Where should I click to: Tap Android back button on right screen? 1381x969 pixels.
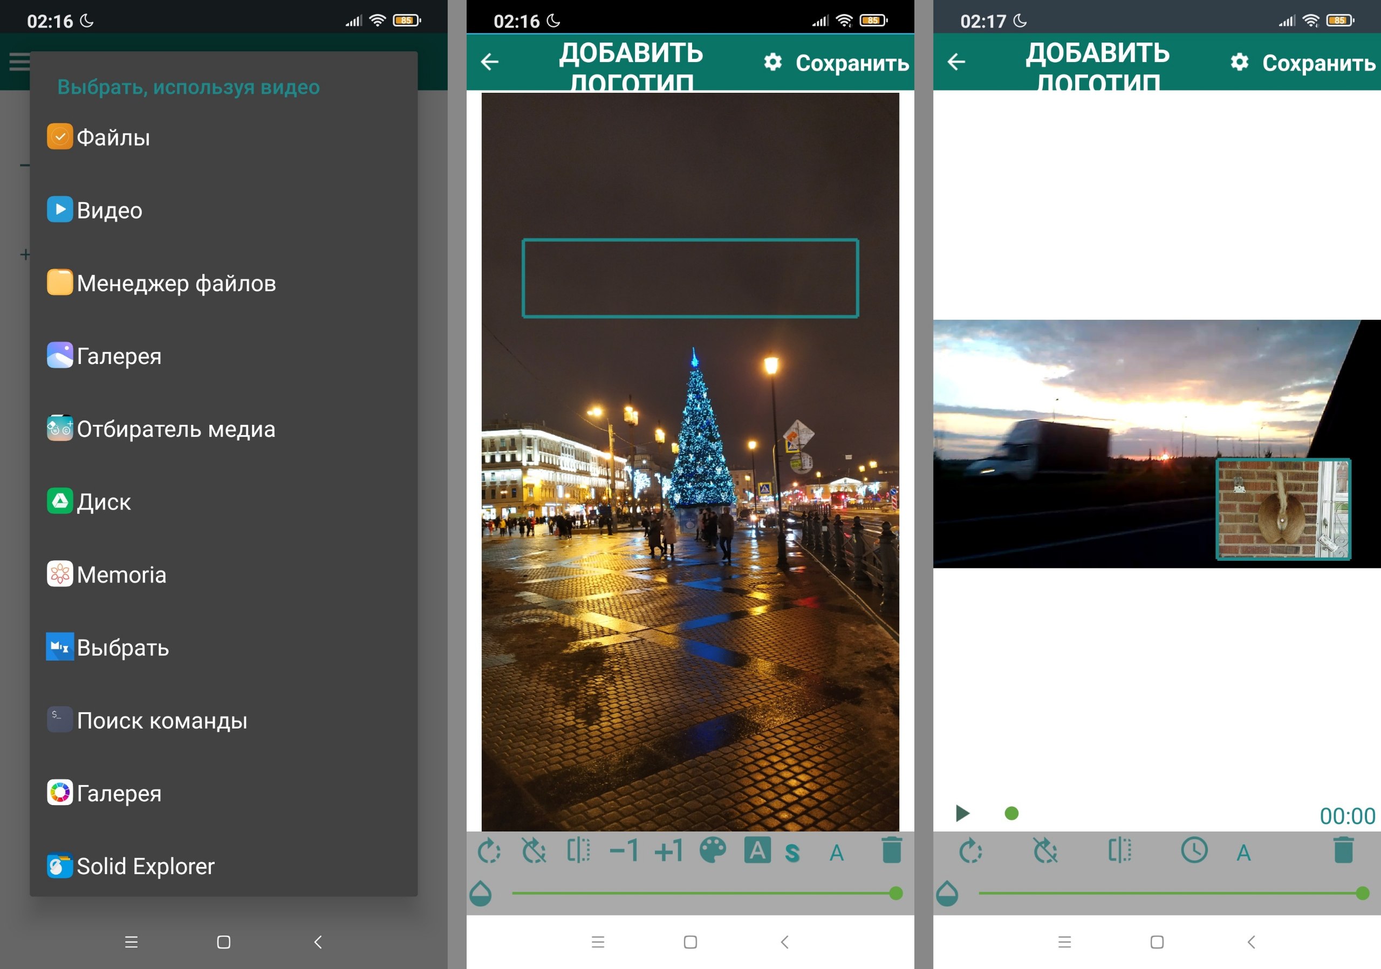coord(1251,942)
